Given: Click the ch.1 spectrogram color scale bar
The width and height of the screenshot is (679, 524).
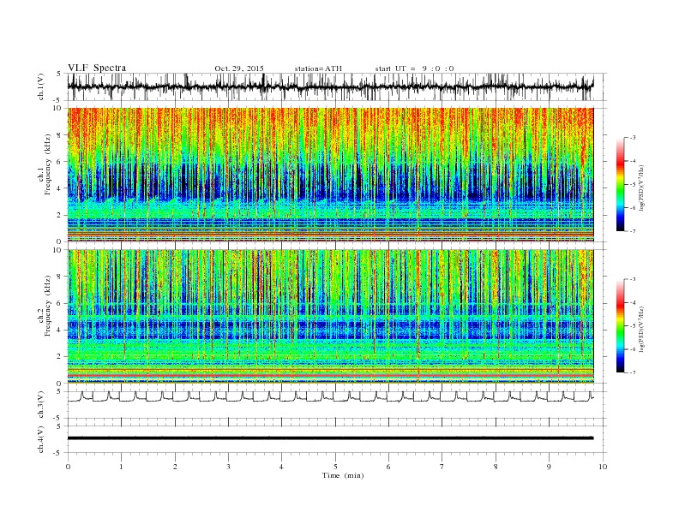Looking at the screenshot, I should point(620,184).
